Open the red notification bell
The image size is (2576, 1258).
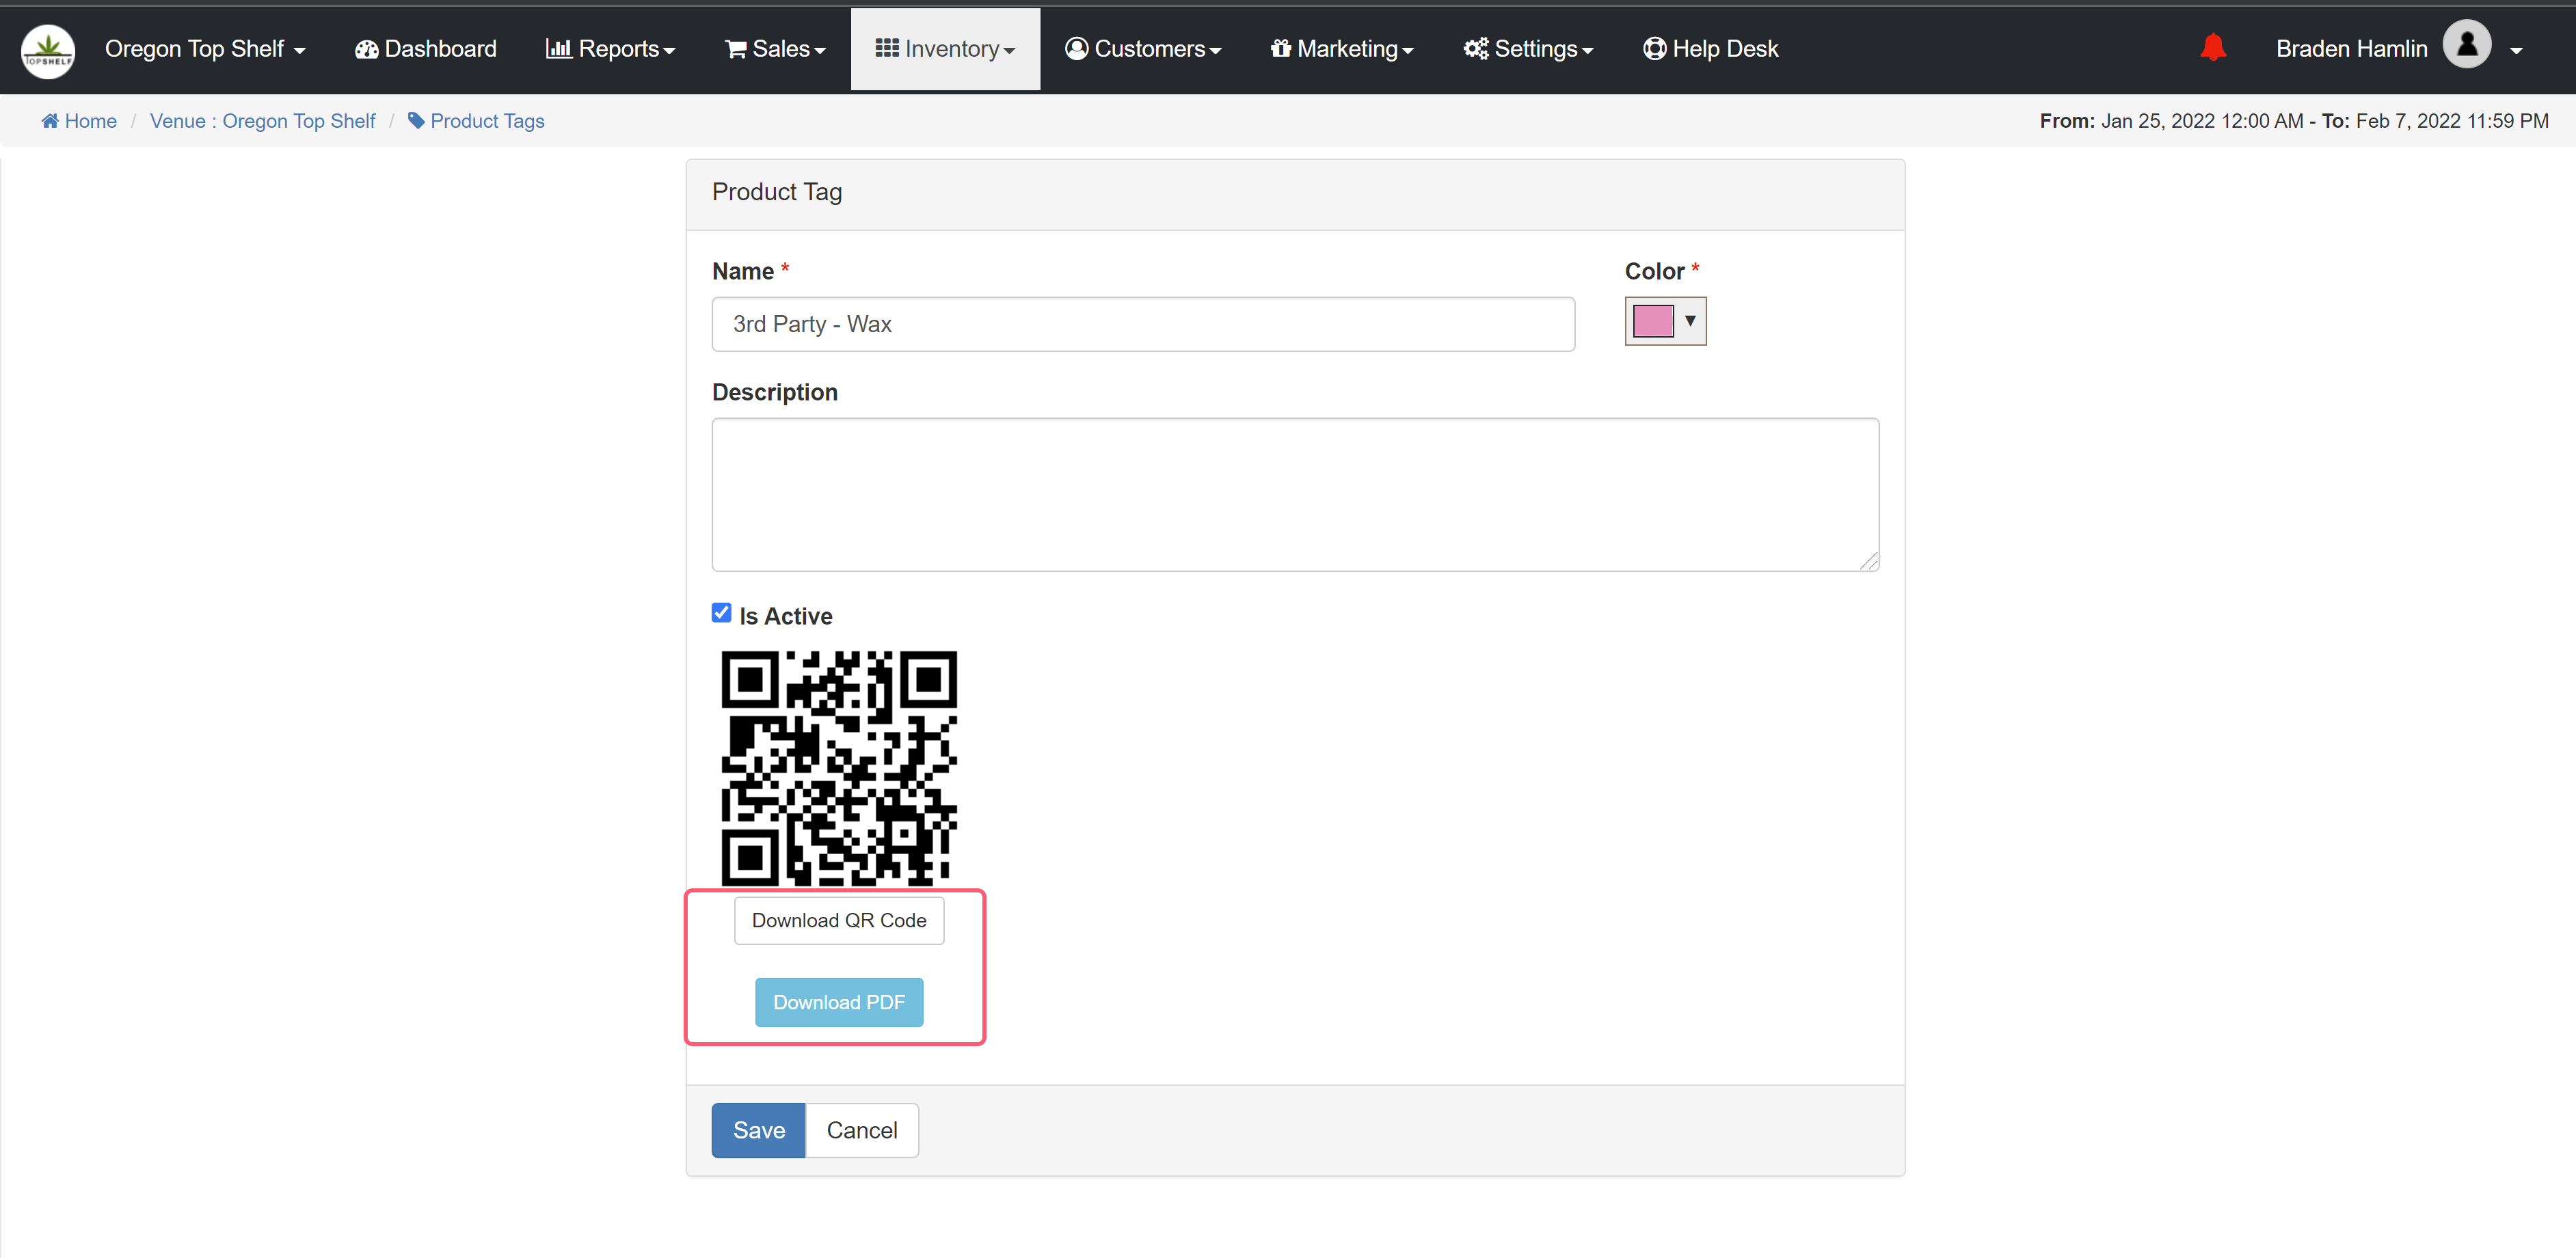[2212, 48]
